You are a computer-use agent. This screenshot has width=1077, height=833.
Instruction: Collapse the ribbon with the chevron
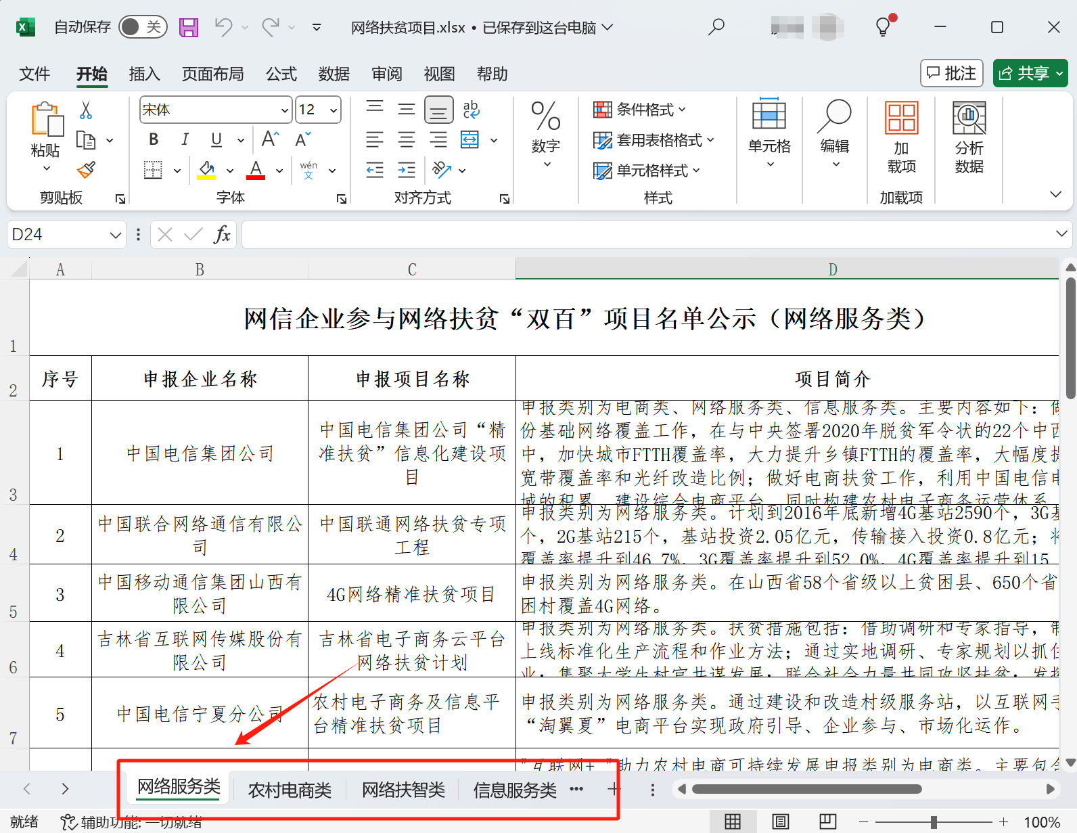pyautogui.click(x=1055, y=195)
